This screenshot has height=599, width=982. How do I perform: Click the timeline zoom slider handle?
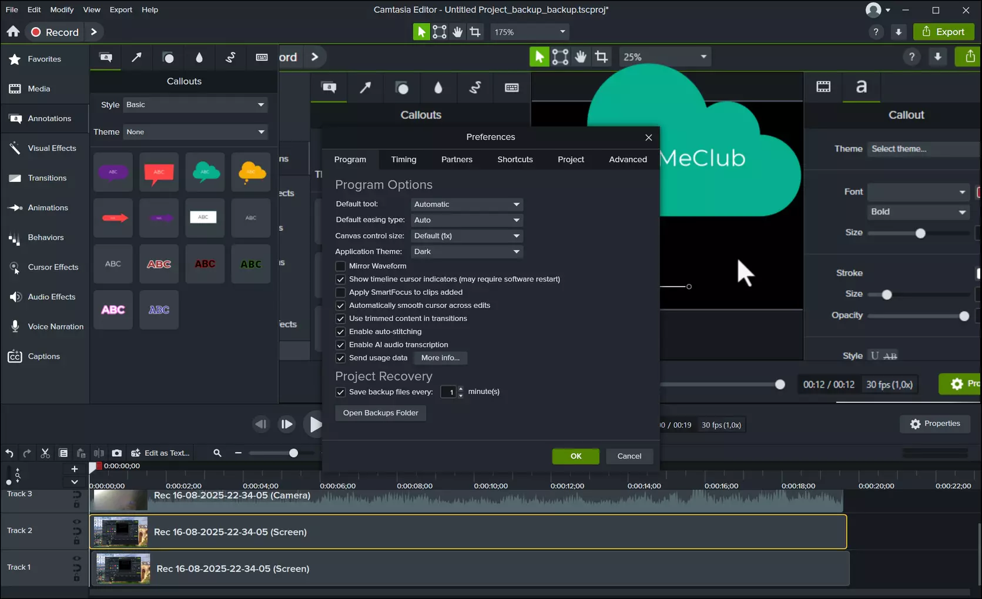point(293,453)
